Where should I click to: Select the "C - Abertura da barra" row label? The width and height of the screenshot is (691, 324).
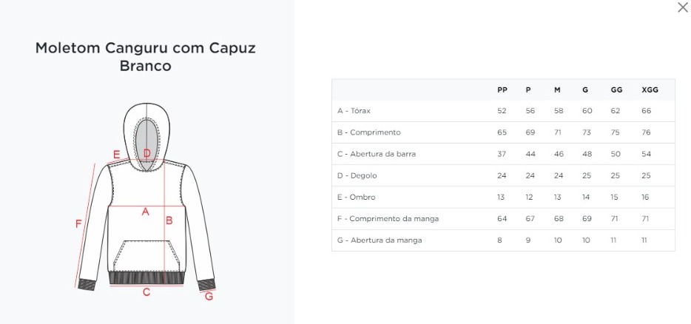tap(376, 154)
